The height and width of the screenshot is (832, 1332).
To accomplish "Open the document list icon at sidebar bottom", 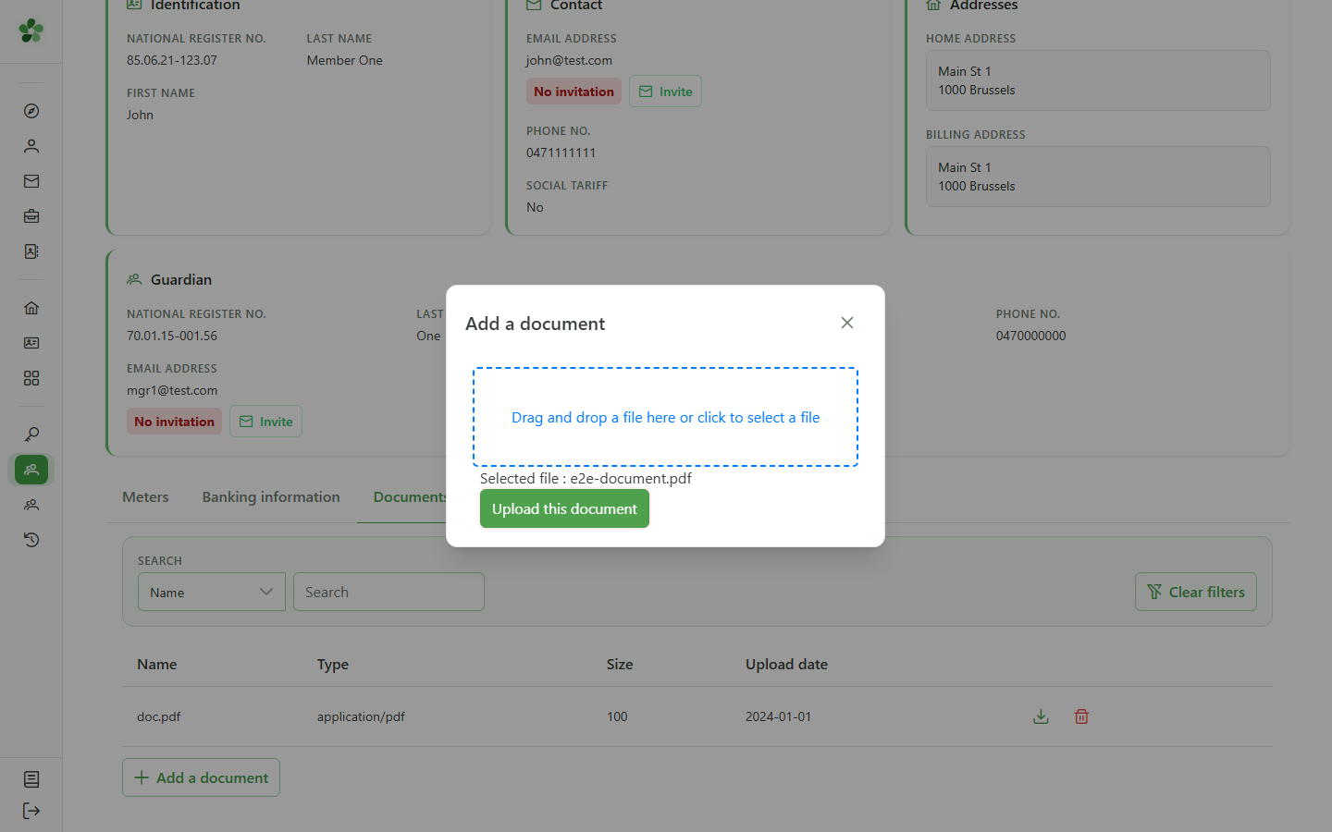I will (31, 779).
